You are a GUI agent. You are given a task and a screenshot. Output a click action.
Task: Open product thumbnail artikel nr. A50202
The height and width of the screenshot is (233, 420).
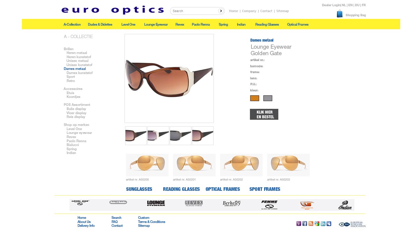(x=241, y=165)
